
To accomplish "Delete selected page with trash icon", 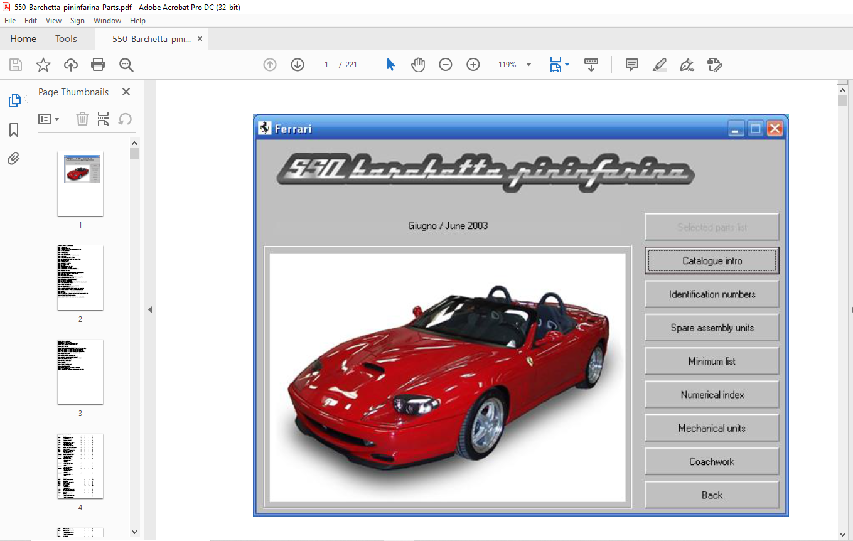I will point(82,119).
